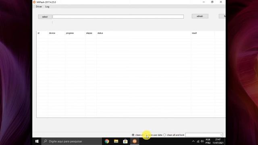The width and height of the screenshot is (258, 145).
Task: Open the network tray icon
Action: (198, 141)
